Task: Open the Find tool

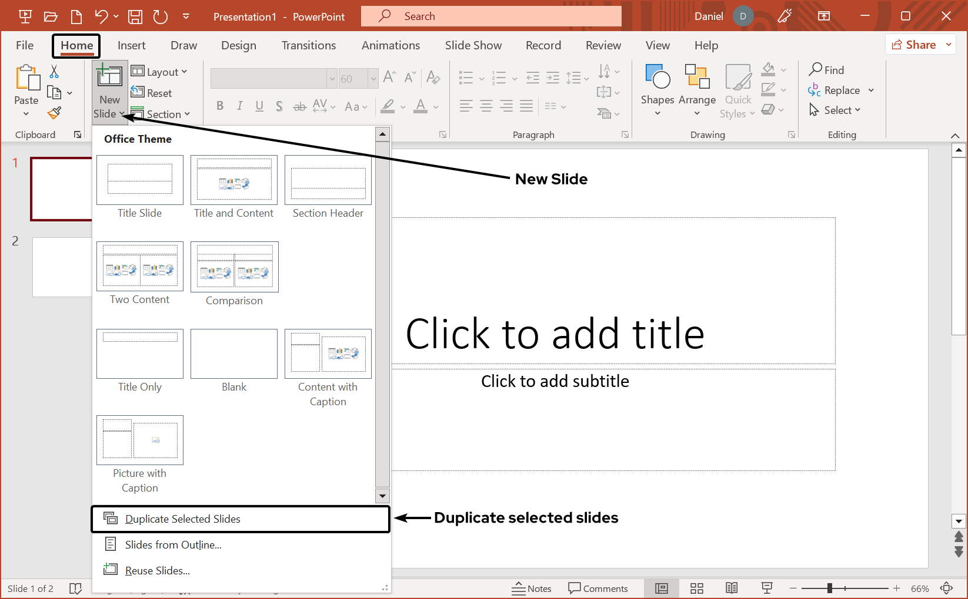Action: [x=831, y=69]
